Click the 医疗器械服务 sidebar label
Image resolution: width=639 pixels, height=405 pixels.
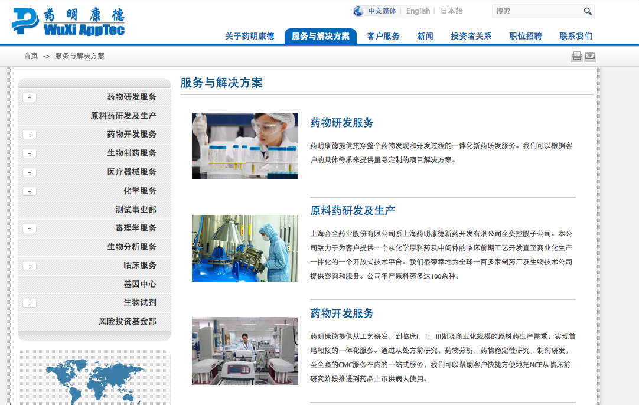(x=132, y=172)
